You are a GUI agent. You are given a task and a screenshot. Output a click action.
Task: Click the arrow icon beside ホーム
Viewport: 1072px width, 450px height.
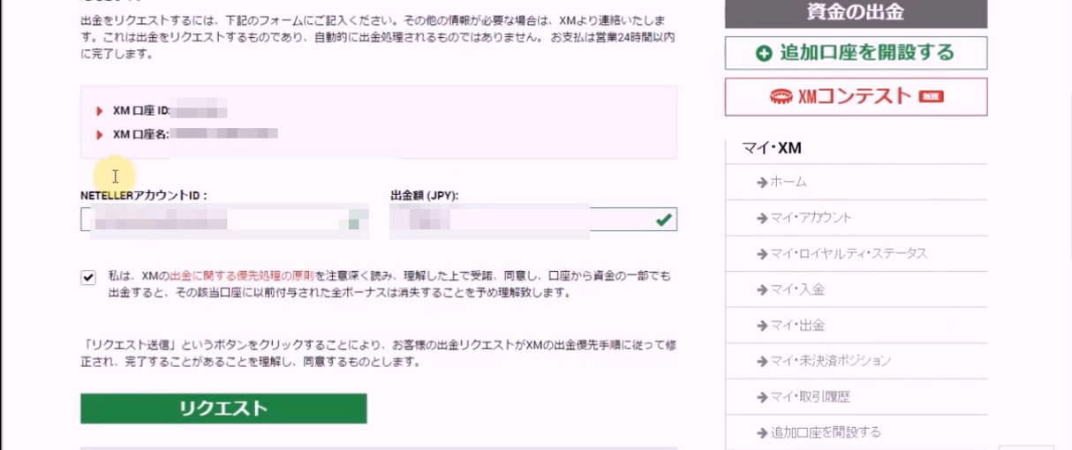(x=763, y=182)
